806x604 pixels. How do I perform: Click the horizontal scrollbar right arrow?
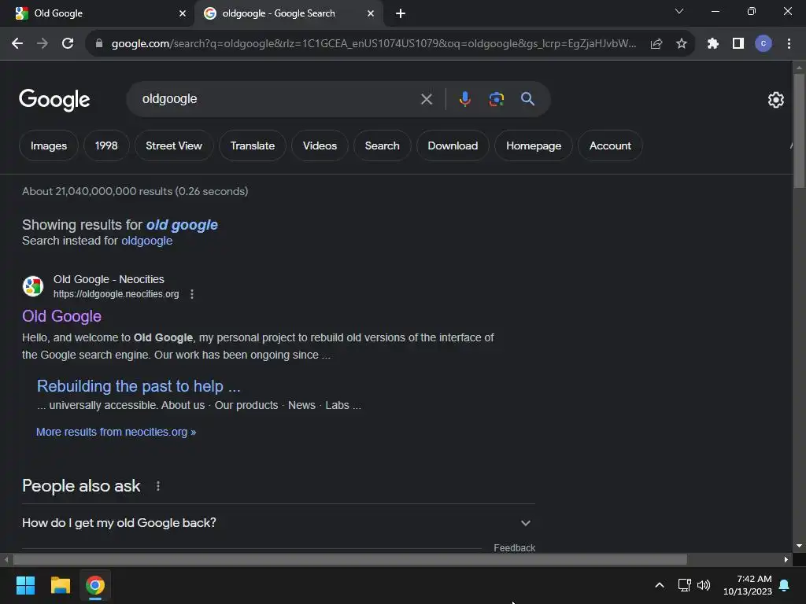786,559
